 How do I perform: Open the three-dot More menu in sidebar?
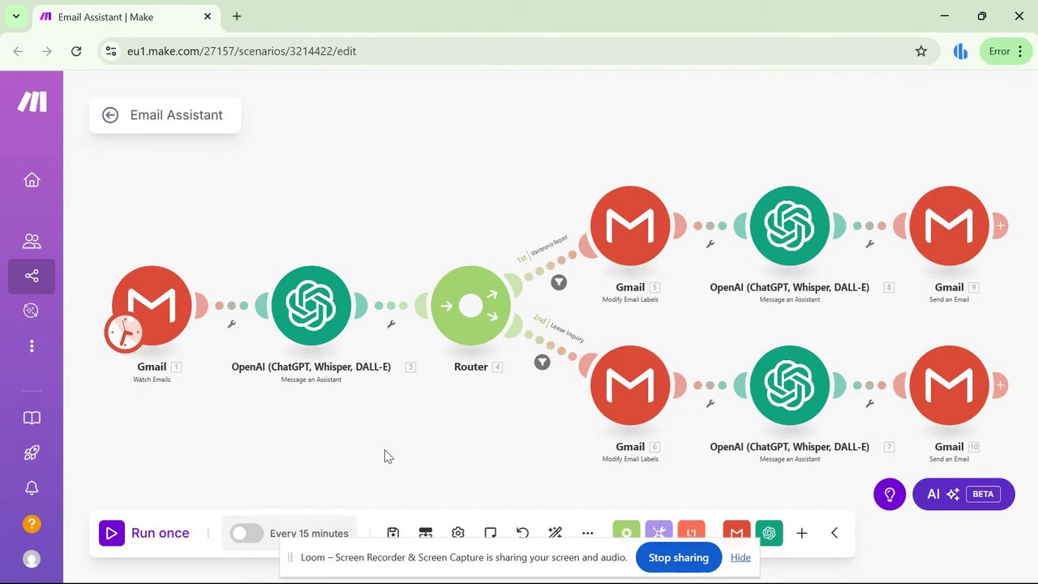coord(32,346)
